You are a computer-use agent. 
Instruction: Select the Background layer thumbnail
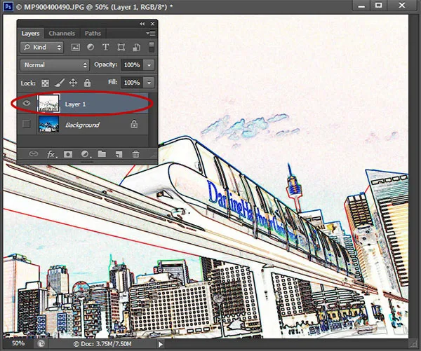pos(48,124)
